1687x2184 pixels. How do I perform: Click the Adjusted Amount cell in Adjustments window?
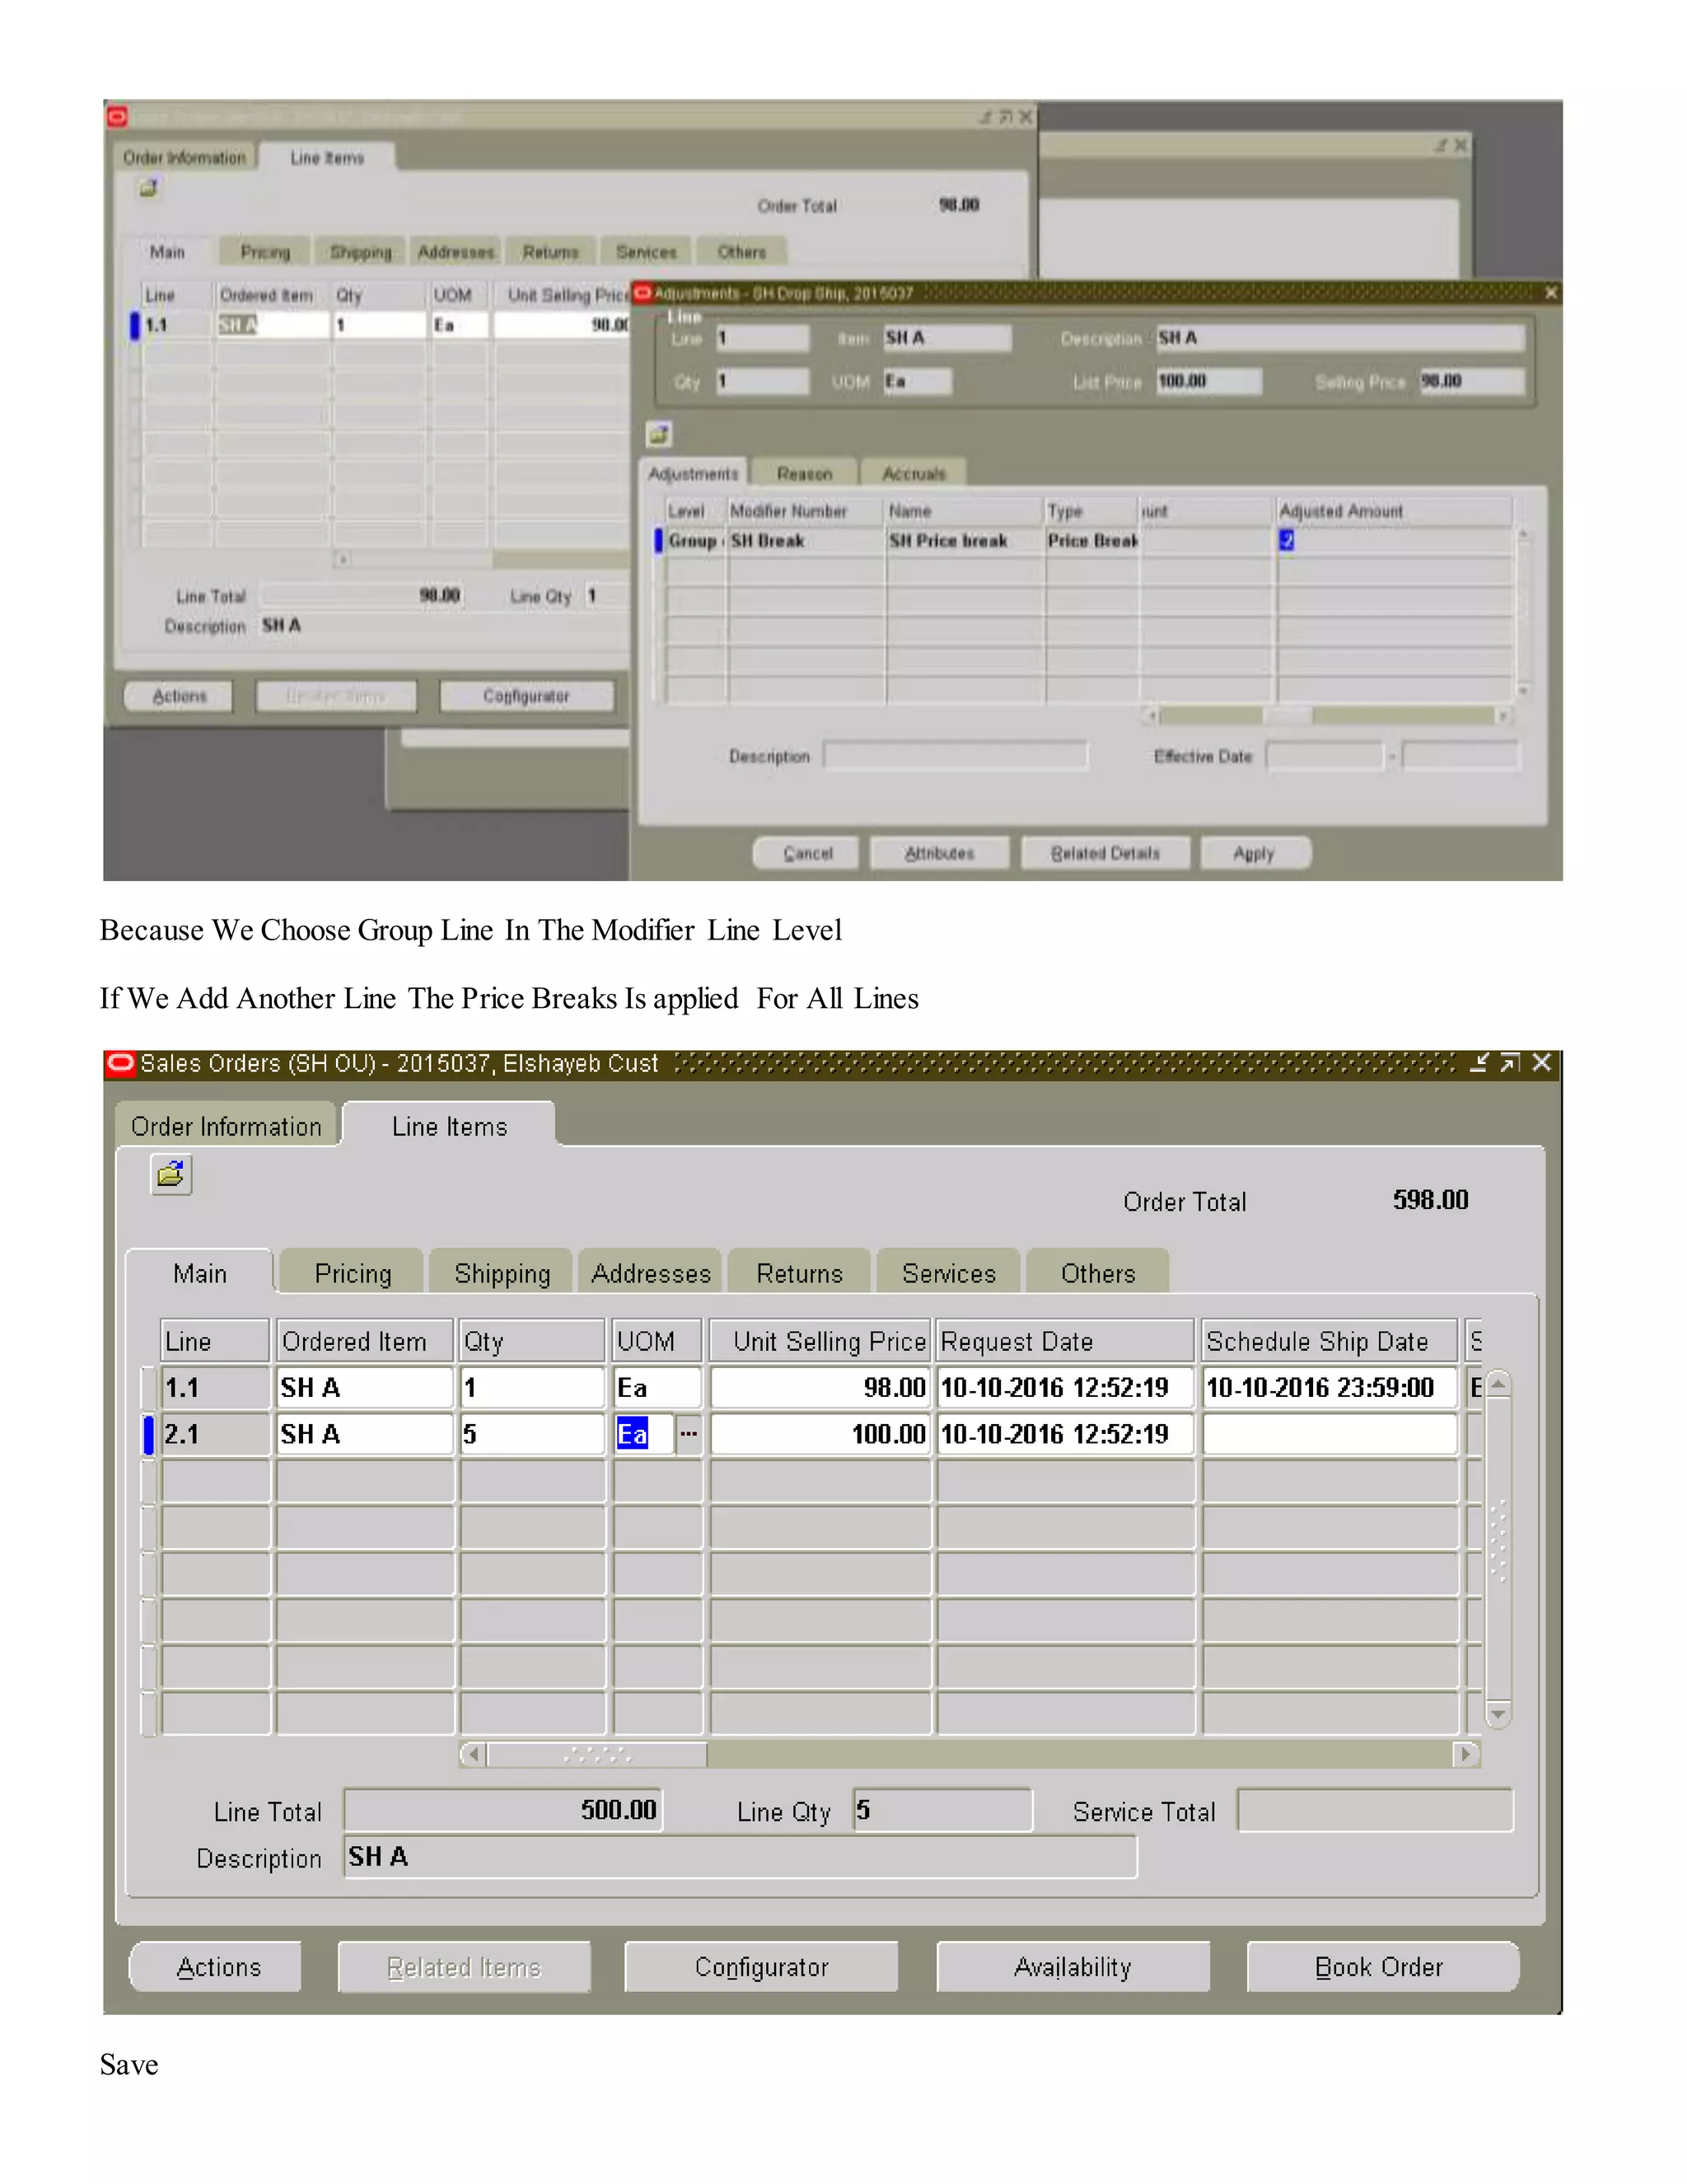[x=1395, y=541]
